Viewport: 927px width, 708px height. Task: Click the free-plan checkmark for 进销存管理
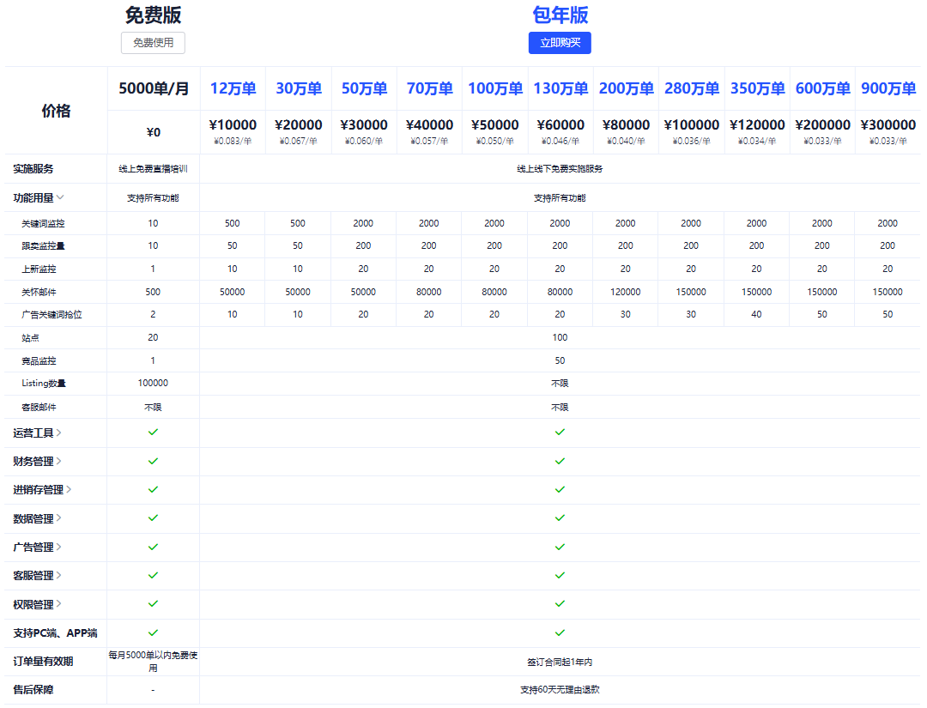[153, 489]
